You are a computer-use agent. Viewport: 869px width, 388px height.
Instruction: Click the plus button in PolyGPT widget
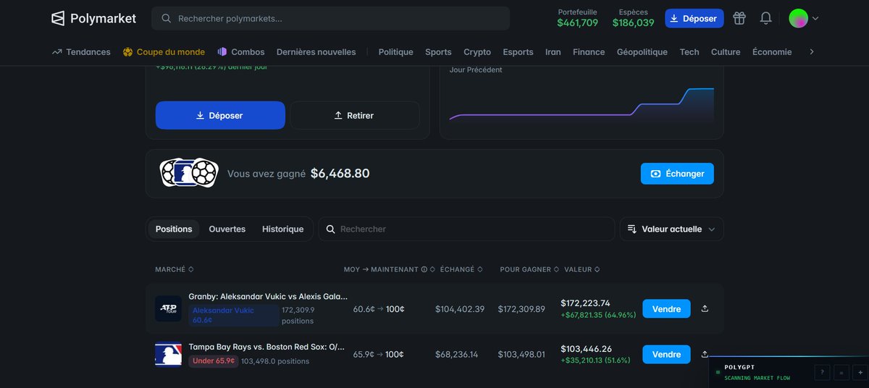860,372
